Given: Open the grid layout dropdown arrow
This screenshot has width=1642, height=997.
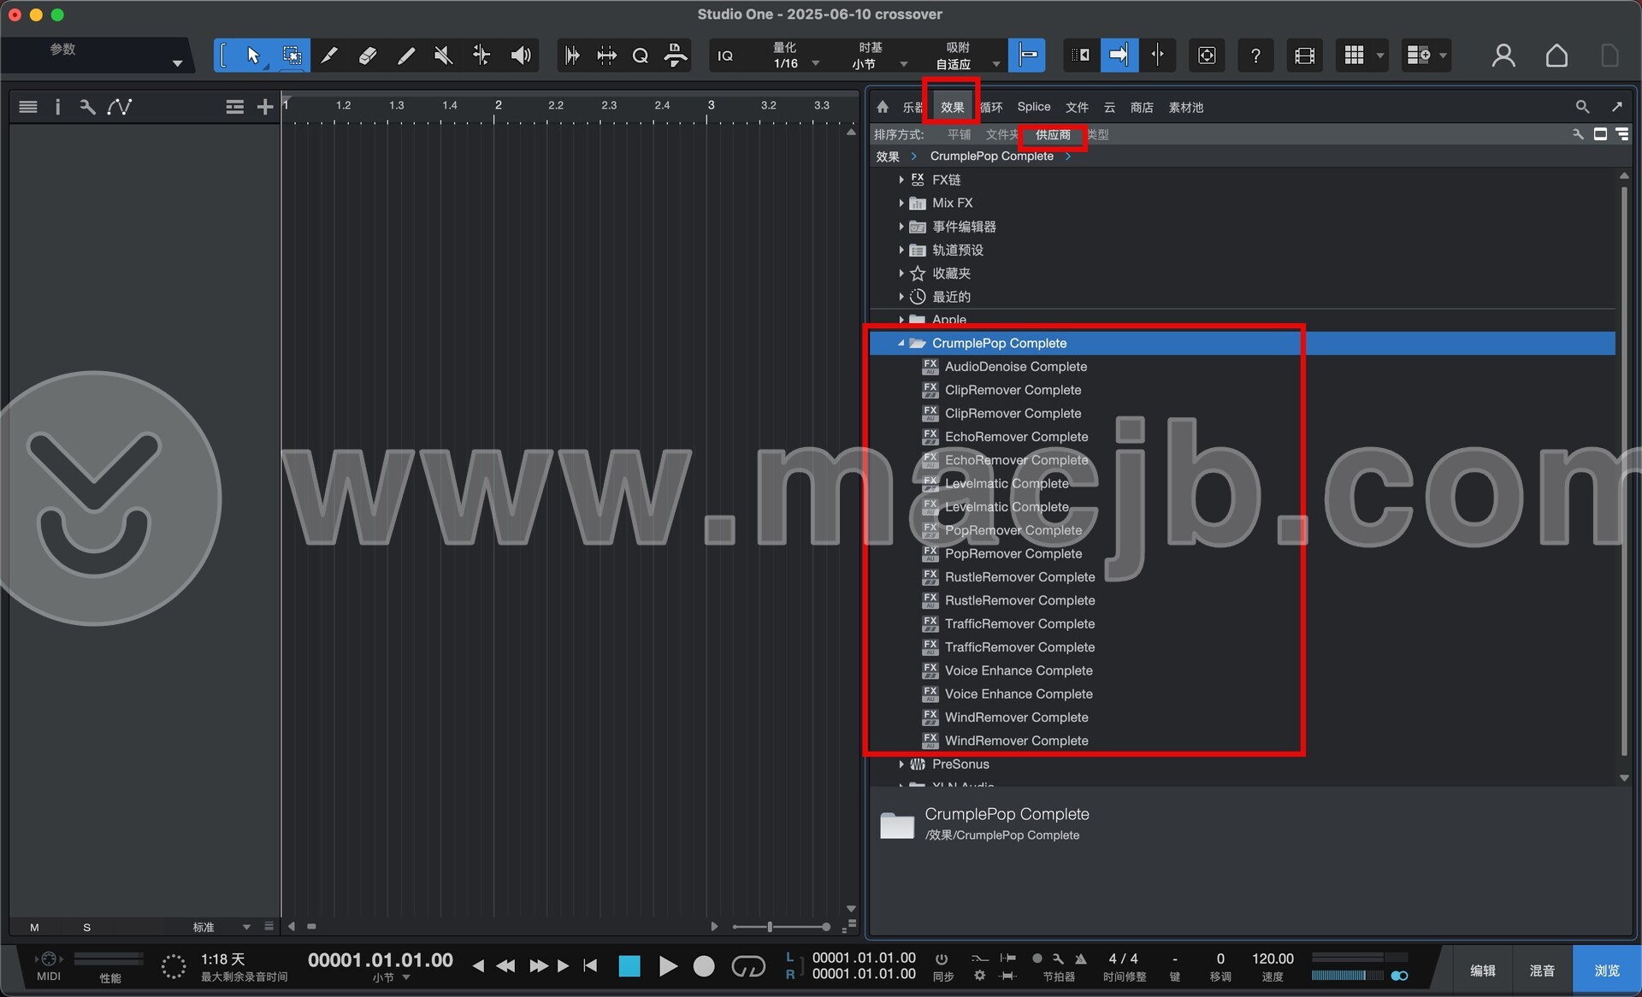Looking at the screenshot, I should coord(1379,56).
